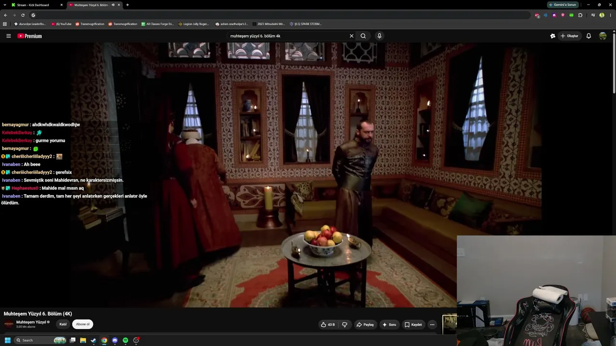Open [0.5] SPARK STORM bookmark

tap(306, 24)
